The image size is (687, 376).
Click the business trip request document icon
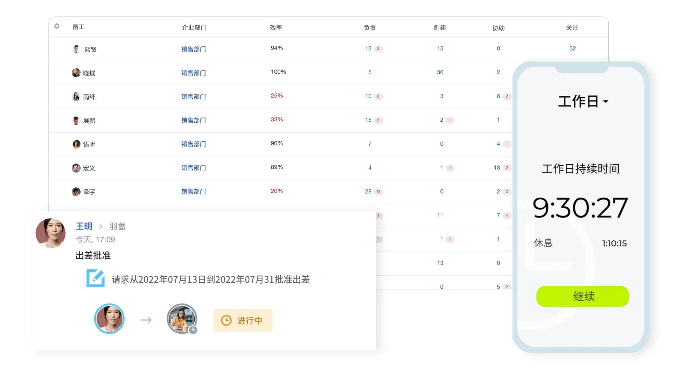(x=95, y=278)
